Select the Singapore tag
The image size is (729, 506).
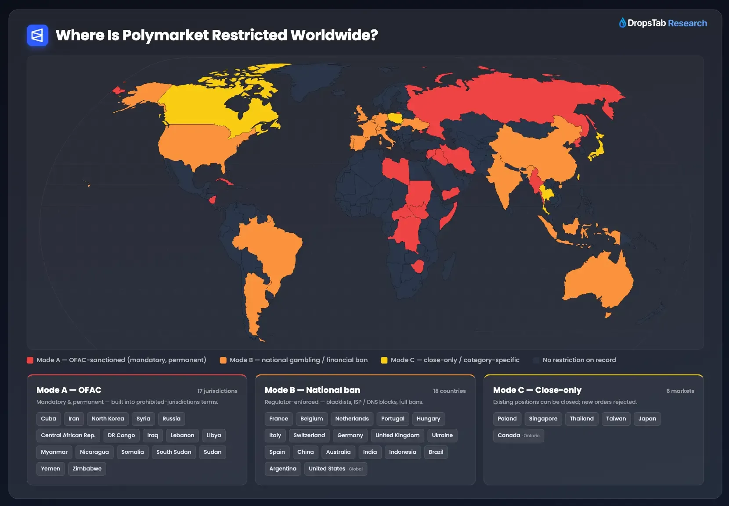click(x=543, y=419)
